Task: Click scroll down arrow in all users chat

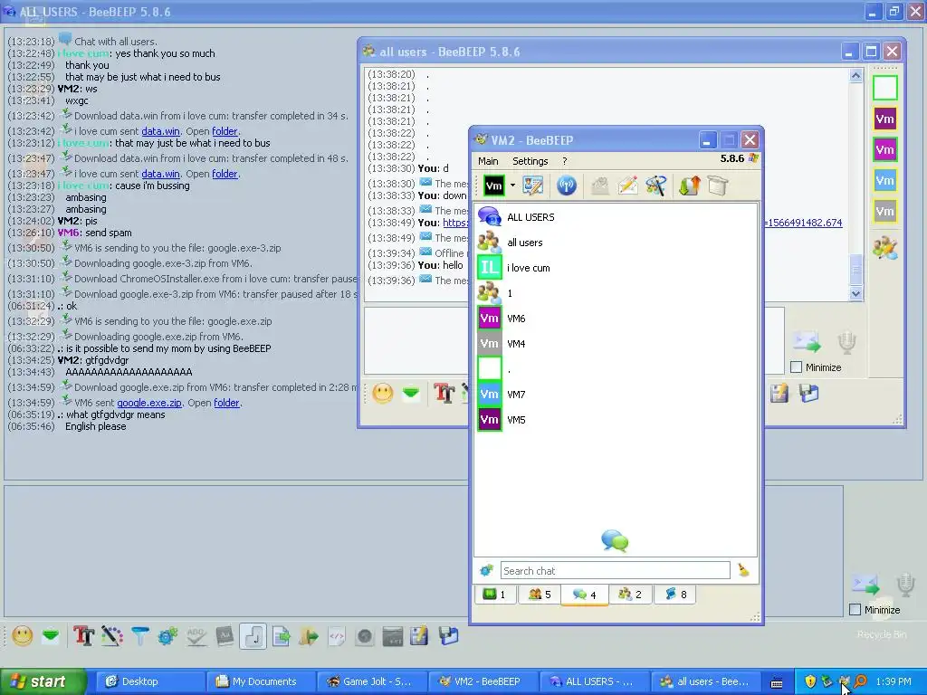Action: [855, 293]
